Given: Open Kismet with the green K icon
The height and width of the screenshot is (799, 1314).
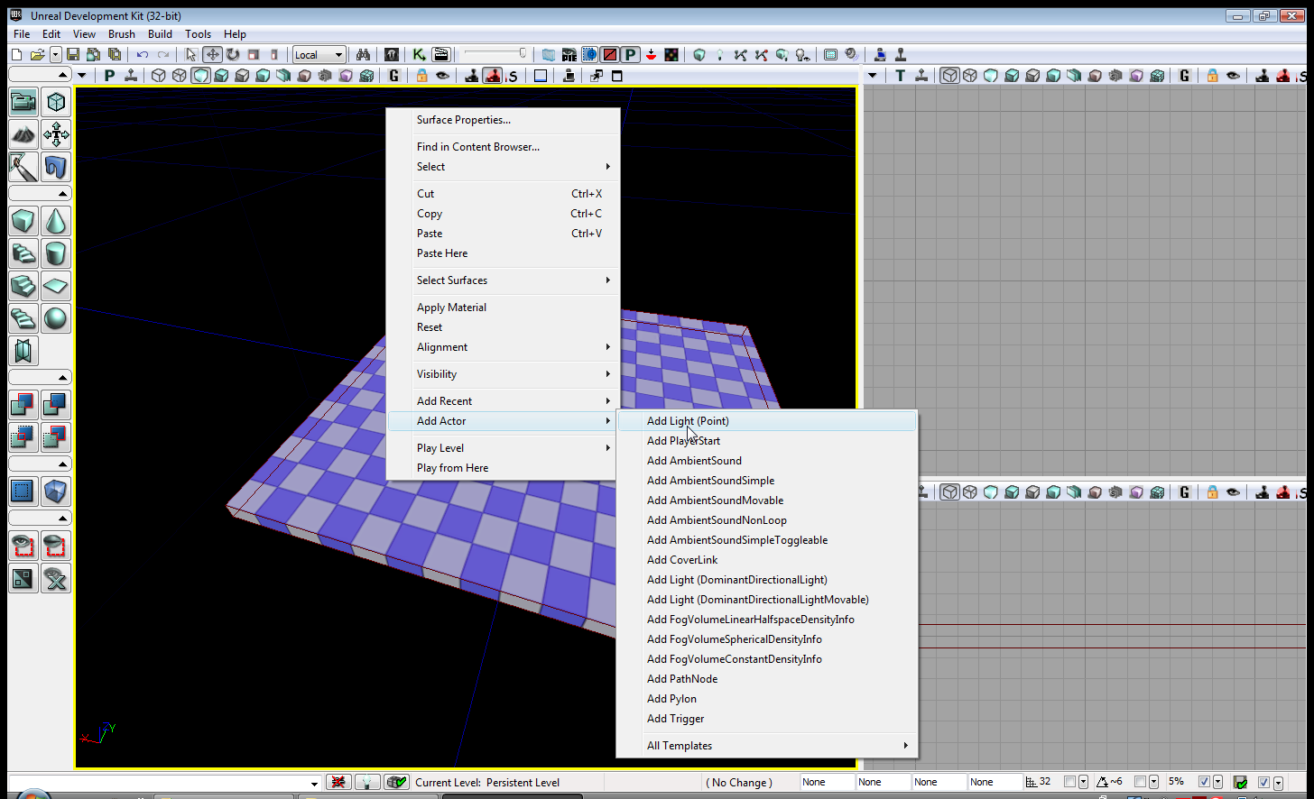Looking at the screenshot, I should (419, 55).
